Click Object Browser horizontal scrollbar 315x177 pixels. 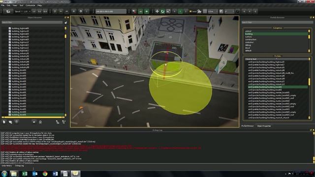tap(33, 118)
